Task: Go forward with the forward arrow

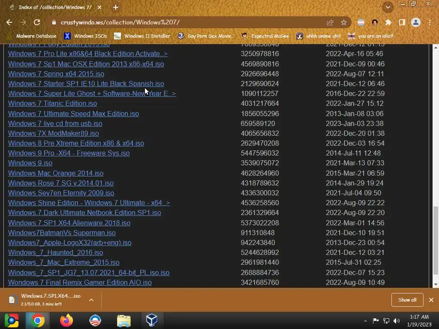Action: click(x=23, y=22)
